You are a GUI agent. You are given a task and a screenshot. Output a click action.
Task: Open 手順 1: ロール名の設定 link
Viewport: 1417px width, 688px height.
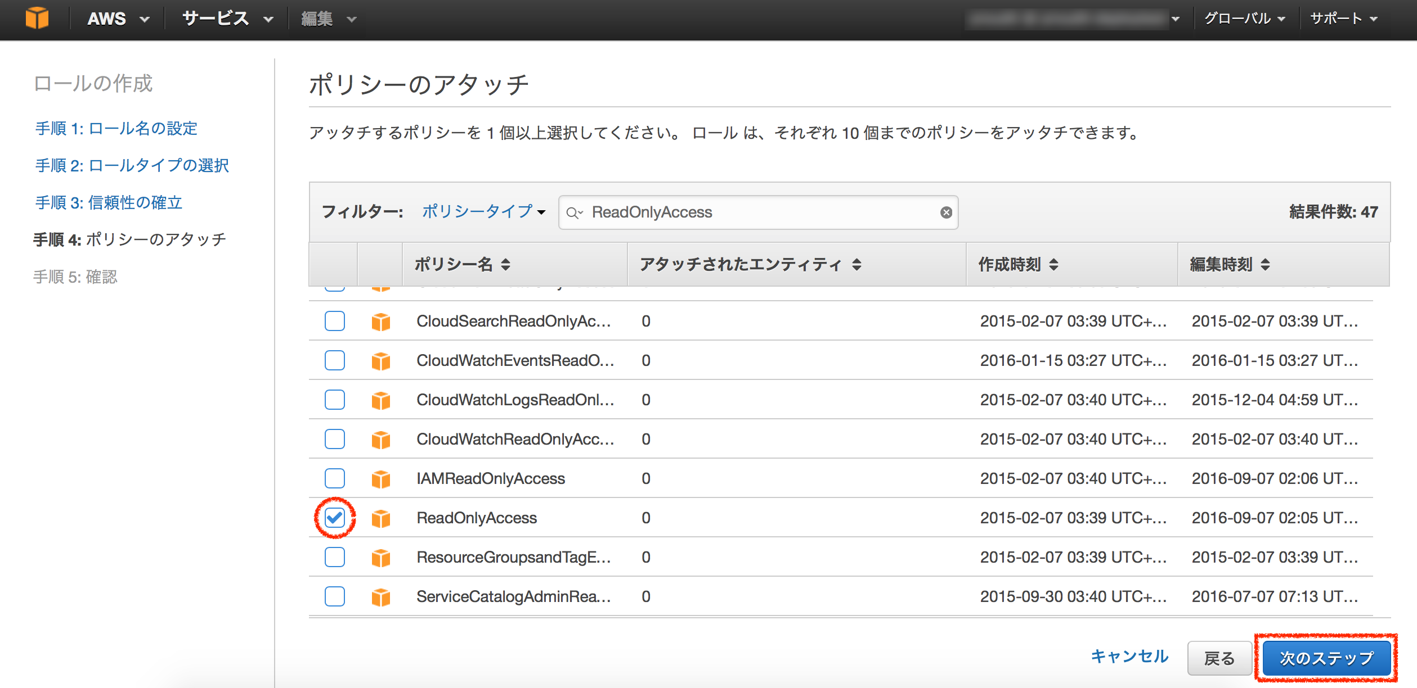click(116, 129)
